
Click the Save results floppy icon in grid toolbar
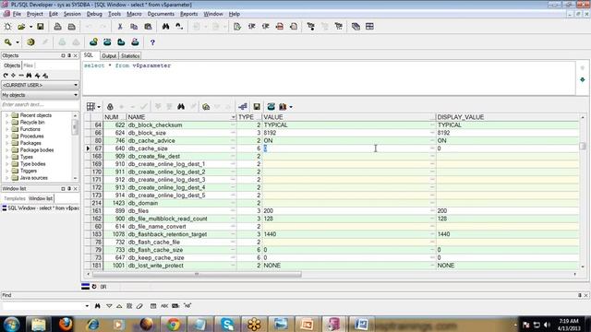click(x=257, y=107)
